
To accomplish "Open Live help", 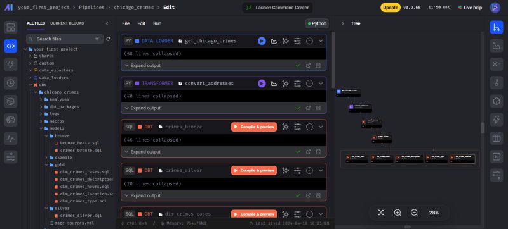I will [470, 8].
